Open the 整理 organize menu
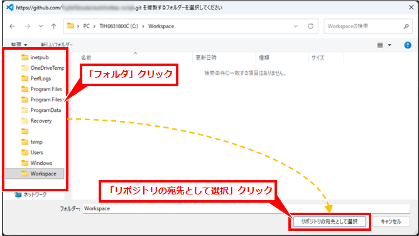 (19, 45)
